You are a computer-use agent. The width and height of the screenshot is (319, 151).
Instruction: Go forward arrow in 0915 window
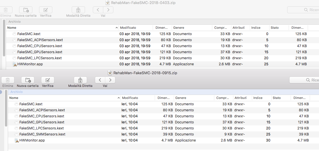(110, 80)
